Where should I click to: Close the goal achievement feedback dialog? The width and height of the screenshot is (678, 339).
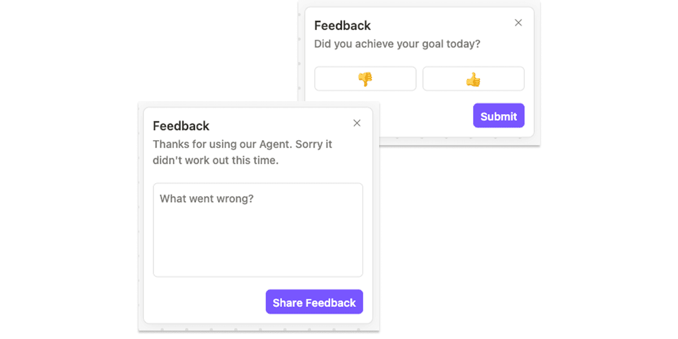pyautogui.click(x=518, y=23)
